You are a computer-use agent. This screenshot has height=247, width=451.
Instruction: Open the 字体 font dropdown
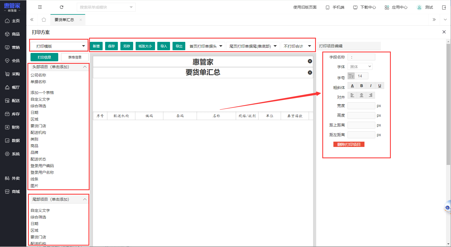click(x=360, y=67)
